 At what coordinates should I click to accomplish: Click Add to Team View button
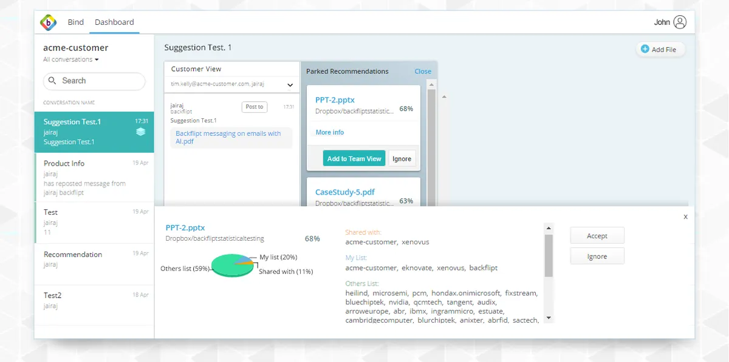[354, 158]
